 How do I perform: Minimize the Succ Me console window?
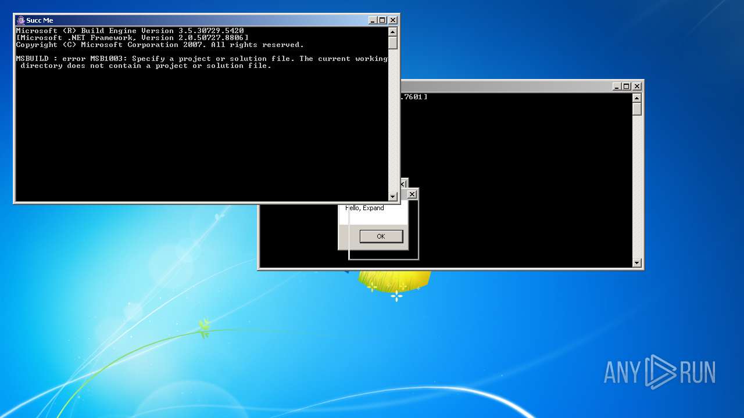(372, 20)
